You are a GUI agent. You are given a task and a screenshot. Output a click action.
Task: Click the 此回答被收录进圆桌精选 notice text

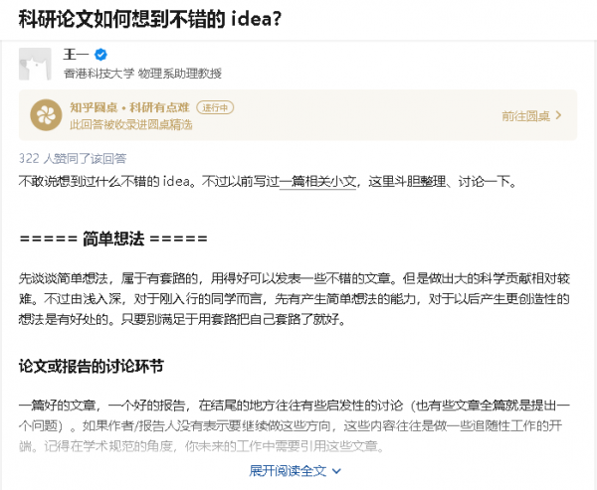pyautogui.click(x=130, y=124)
